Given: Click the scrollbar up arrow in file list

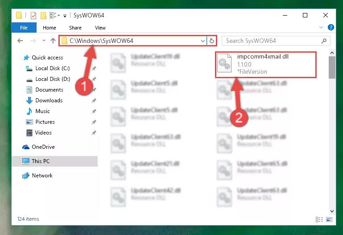Looking at the screenshot, I should [332, 53].
